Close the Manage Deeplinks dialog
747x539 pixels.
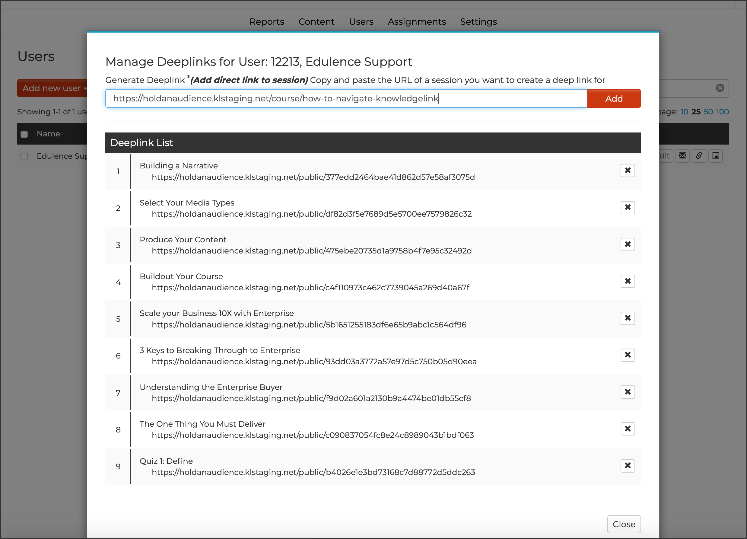(x=624, y=524)
